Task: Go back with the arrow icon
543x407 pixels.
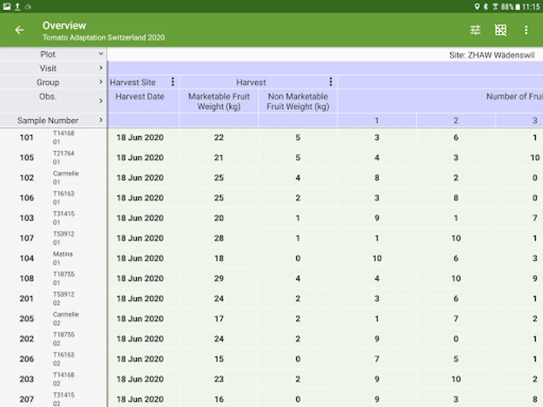Action: coord(19,30)
